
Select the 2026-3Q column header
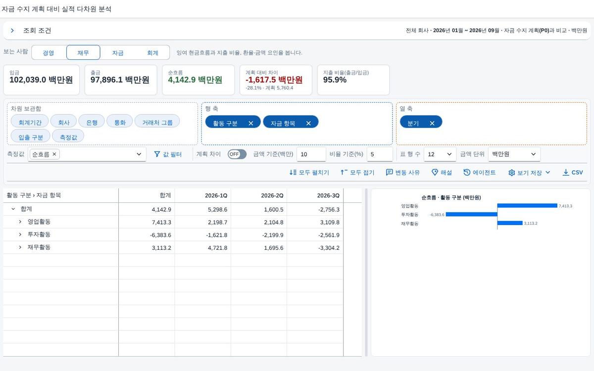pos(315,195)
